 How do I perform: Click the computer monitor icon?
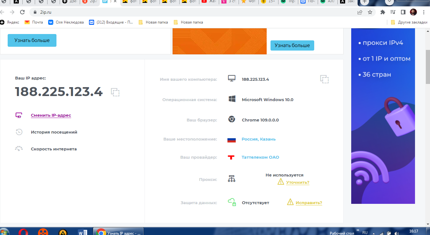pyautogui.click(x=232, y=79)
